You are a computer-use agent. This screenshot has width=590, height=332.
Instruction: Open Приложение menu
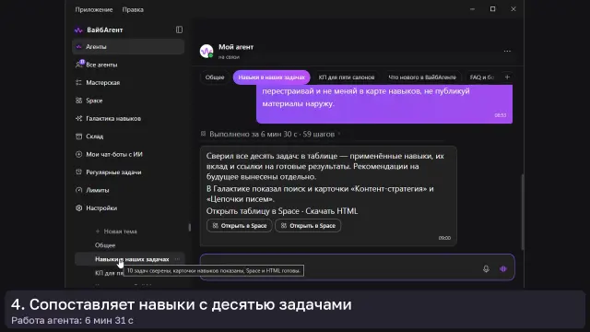click(94, 9)
